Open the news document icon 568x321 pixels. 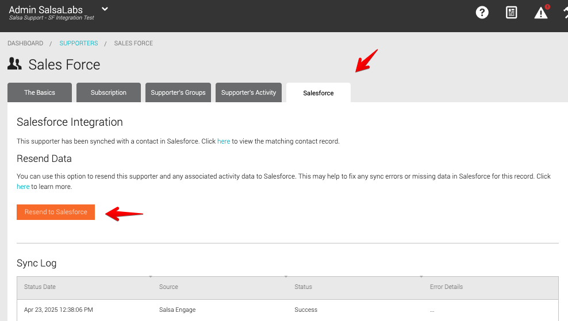click(511, 12)
